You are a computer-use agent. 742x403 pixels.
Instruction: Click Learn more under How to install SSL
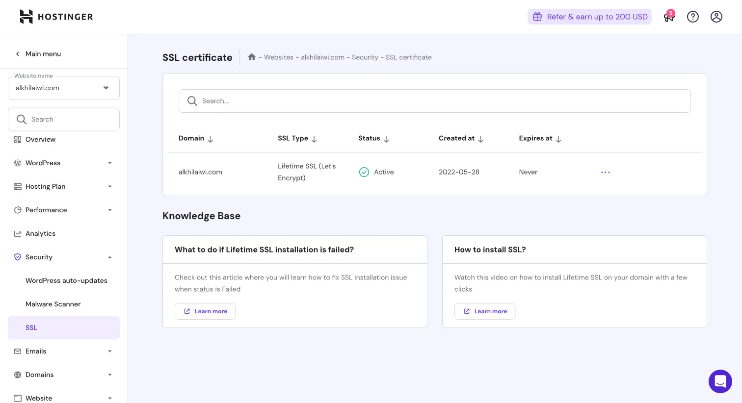[x=485, y=311]
